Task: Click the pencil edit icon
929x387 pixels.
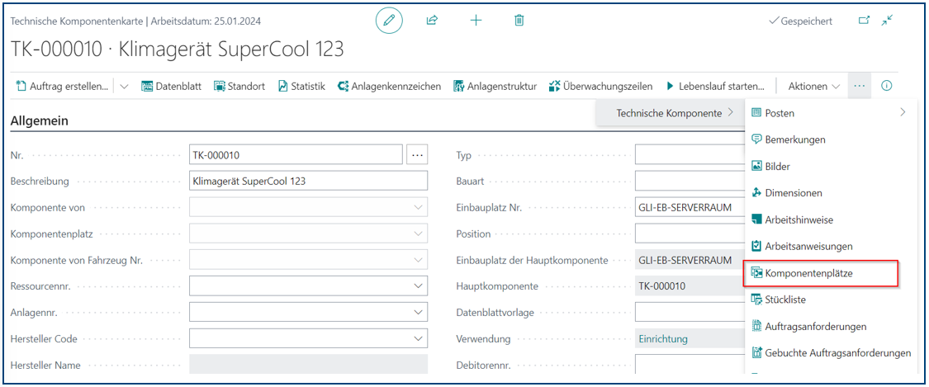Action: pos(389,21)
